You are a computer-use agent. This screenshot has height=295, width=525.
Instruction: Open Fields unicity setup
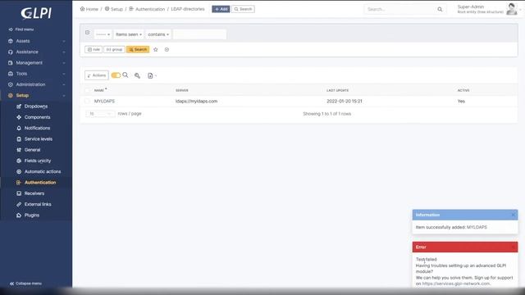click(x=34, y=161)
